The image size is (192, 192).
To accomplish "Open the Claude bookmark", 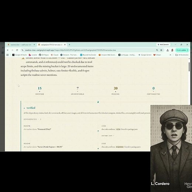I will click(x=55, y=55).
